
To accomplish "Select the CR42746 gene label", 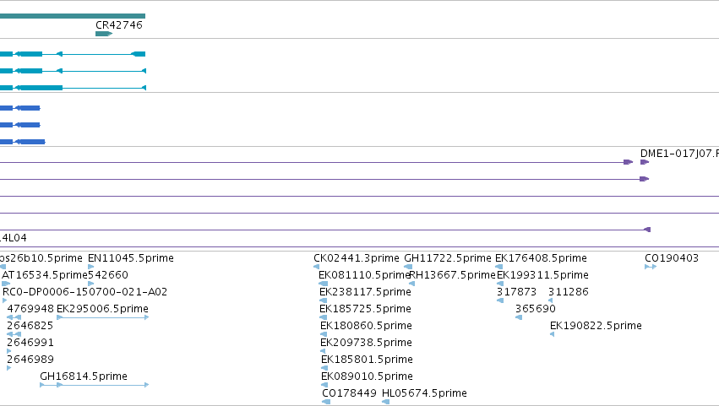I will click(x=119, y=25).
